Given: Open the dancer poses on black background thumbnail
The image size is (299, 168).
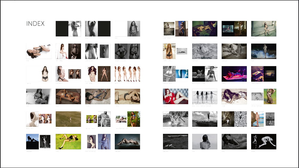Looking at the screenshot, I should click(x=263, y=141).
